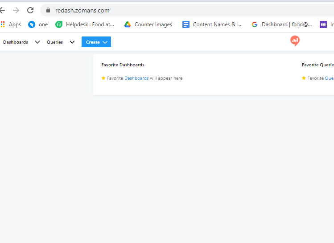The height and width of the screenshot is (243, 334).
Task: Click the redash.zomans.com address bar
Action: (187, 10)
